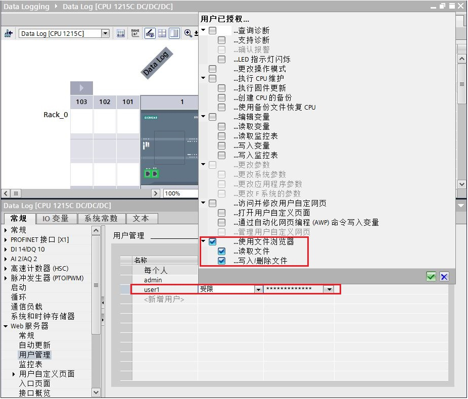The image size is (468, 399).
Task: Check the 执行固件更新 checkbox
Action: (x=222, y=88)
